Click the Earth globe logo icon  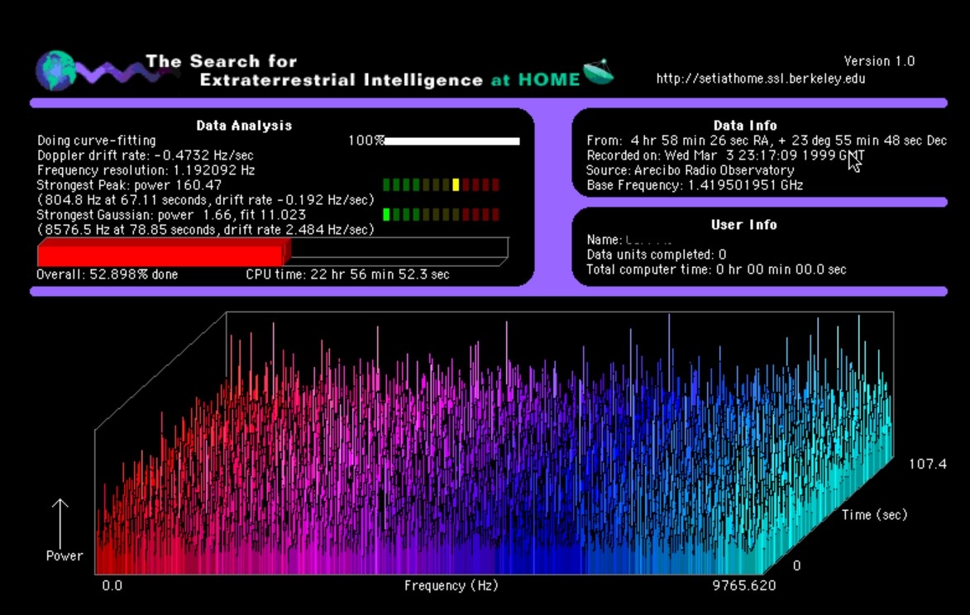(x=55, y=69)
